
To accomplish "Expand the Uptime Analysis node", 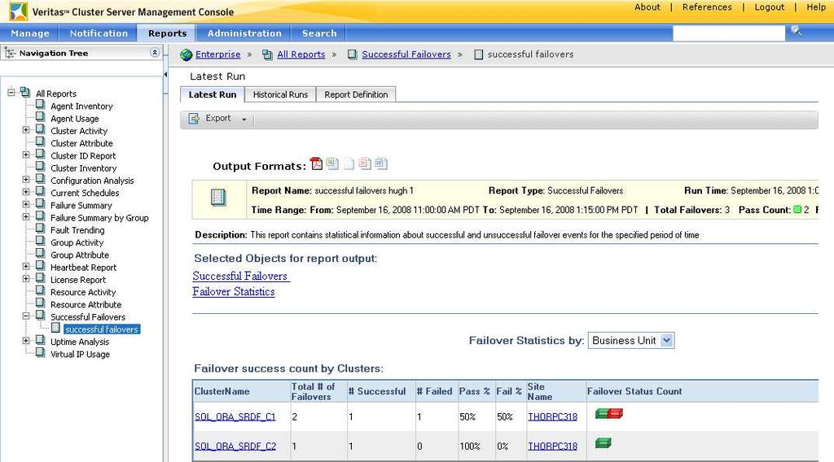I will 25,340.
